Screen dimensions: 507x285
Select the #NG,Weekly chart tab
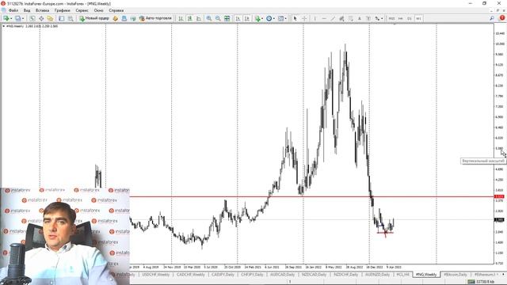(426, 275)
